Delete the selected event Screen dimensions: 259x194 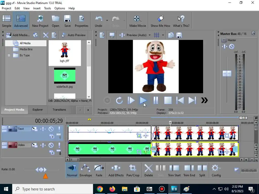148,171
